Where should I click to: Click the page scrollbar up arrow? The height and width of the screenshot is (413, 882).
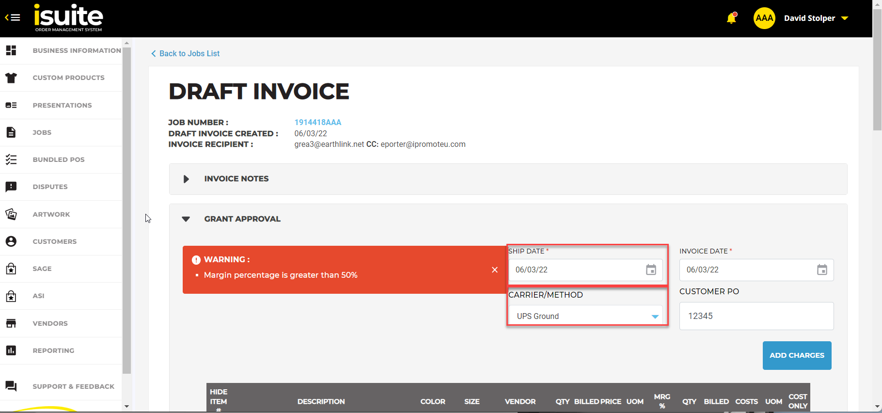tap(877, 4)
